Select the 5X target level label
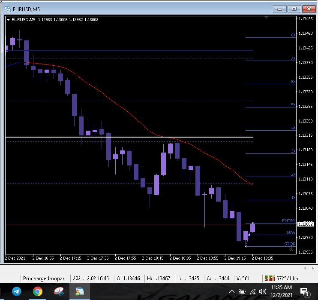This screenshot has width=318, height=300. 293,105
